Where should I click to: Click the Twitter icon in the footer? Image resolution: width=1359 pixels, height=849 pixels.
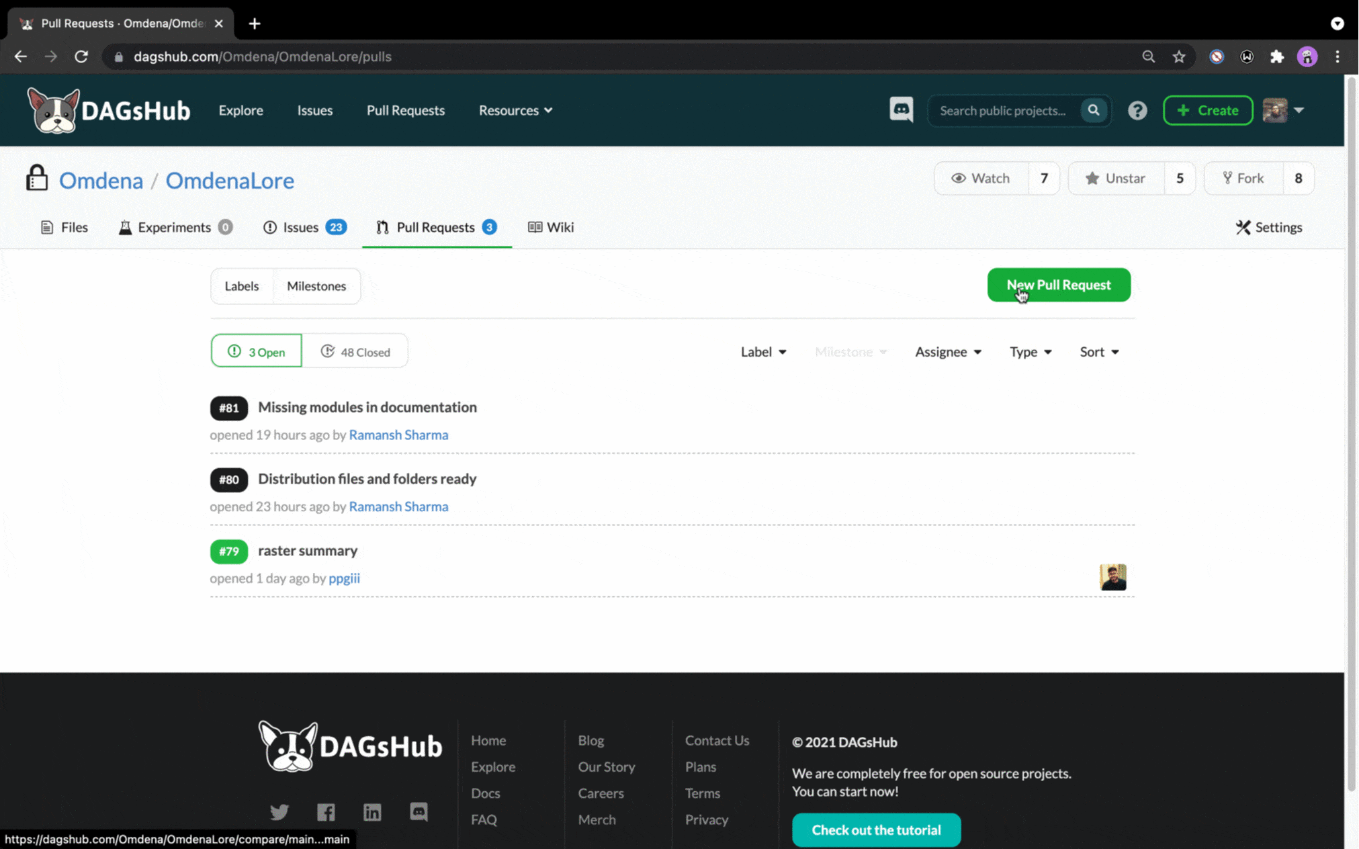pos(279,812)
